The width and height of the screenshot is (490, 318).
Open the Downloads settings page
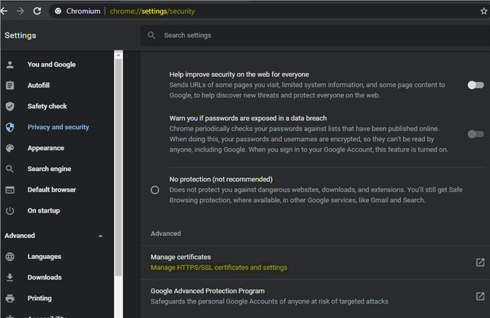44,278
